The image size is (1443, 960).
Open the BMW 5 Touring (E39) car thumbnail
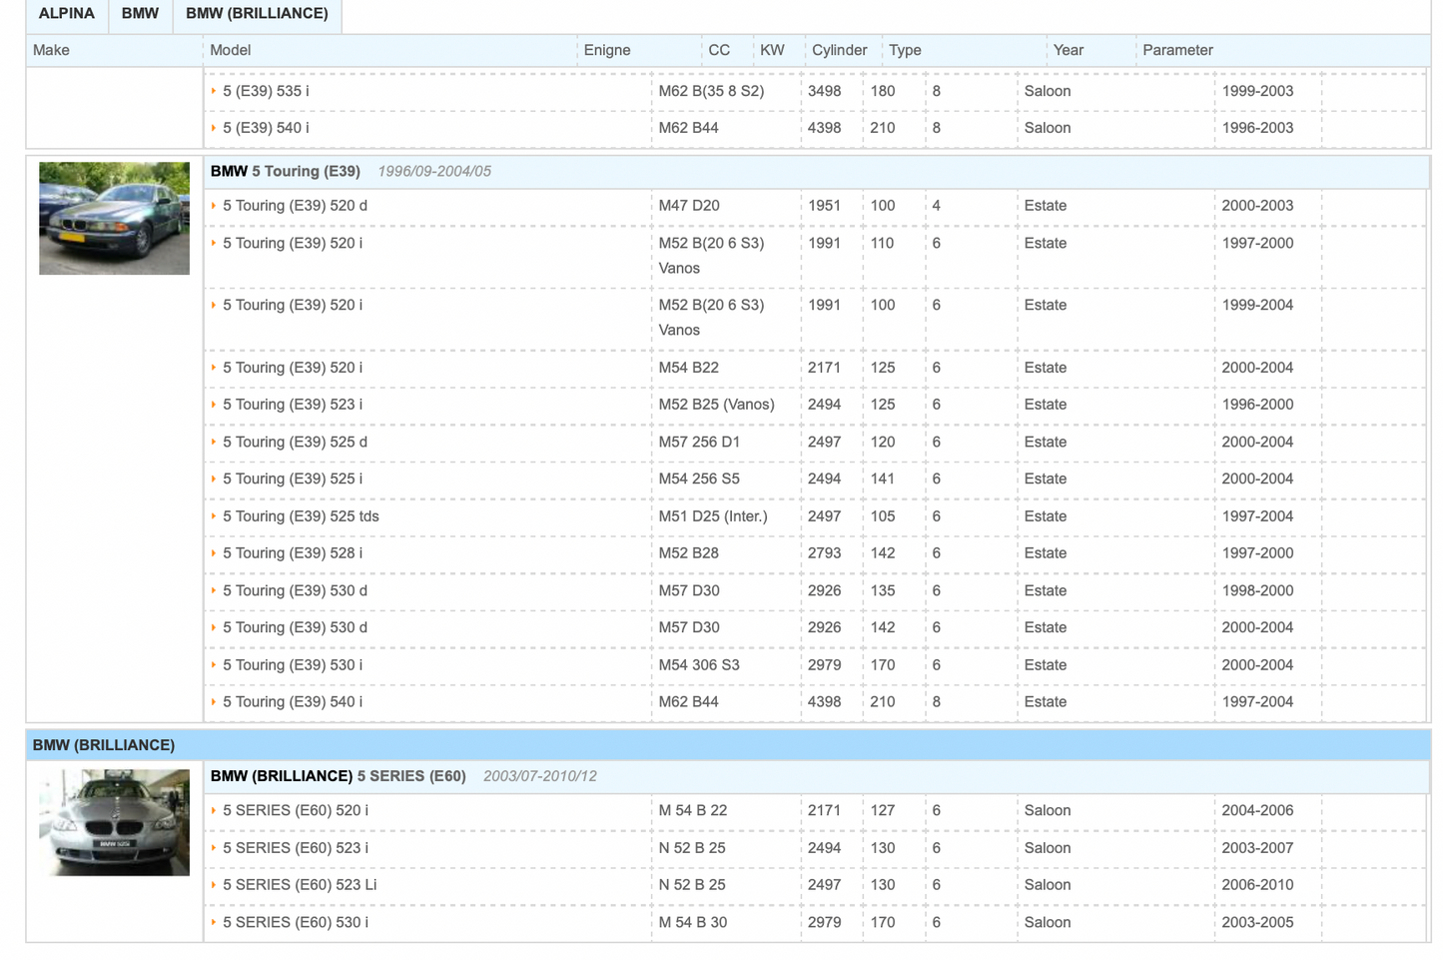114,218
